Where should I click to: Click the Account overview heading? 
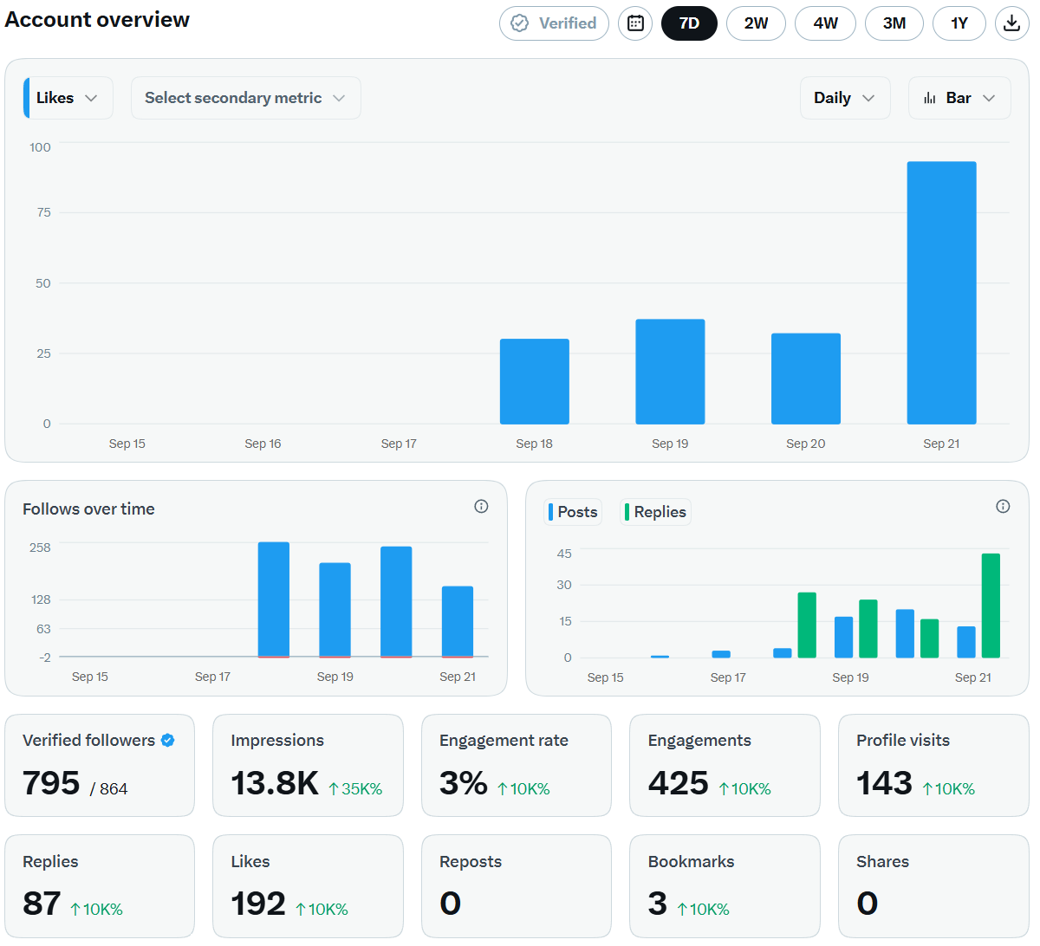pyautogui.click(x=97, y=20)
